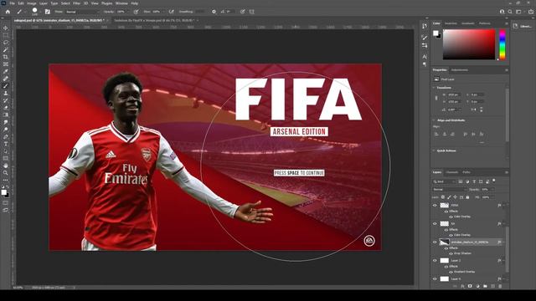Viewport: 536px width, 301px height.
Task: Select the Lasso tool
Action: (6, 43)
